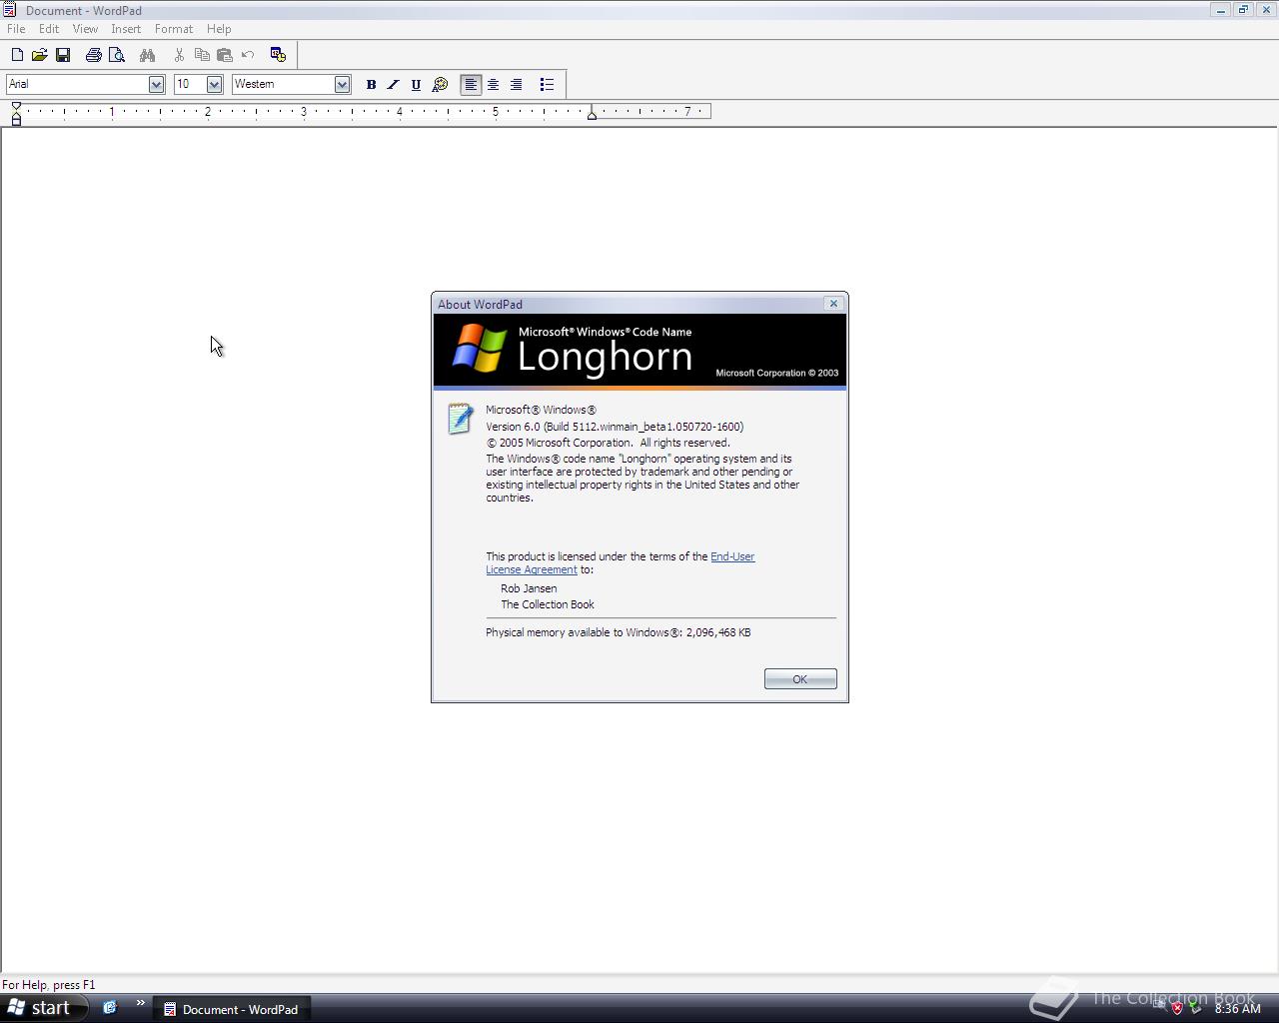Image resolution: width=1279 pixels, height=1023 pixels.
Task: Expand the Arial font dropdown arrow
Action: click(156, 85)
